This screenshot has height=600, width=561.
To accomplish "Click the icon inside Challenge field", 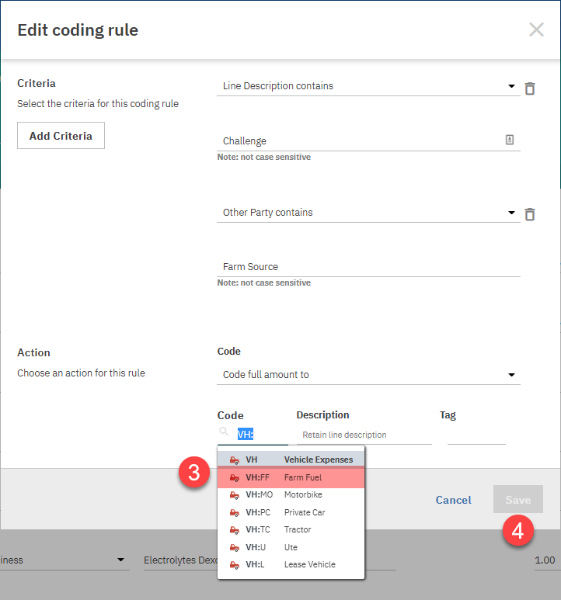I will 510,140.
